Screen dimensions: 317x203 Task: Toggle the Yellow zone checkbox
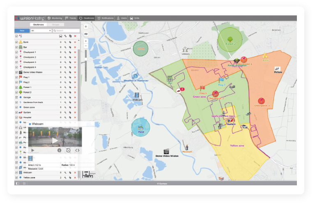pos(16,178)
